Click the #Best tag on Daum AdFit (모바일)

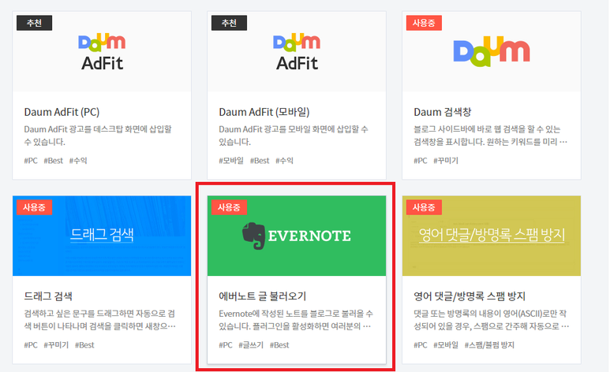click(x=260, y=161)
